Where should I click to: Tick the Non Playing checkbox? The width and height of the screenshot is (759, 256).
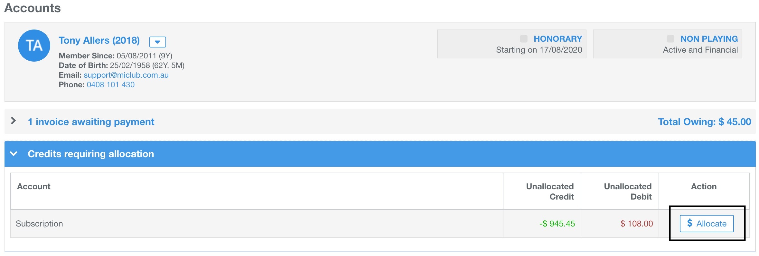pos(670,39)
